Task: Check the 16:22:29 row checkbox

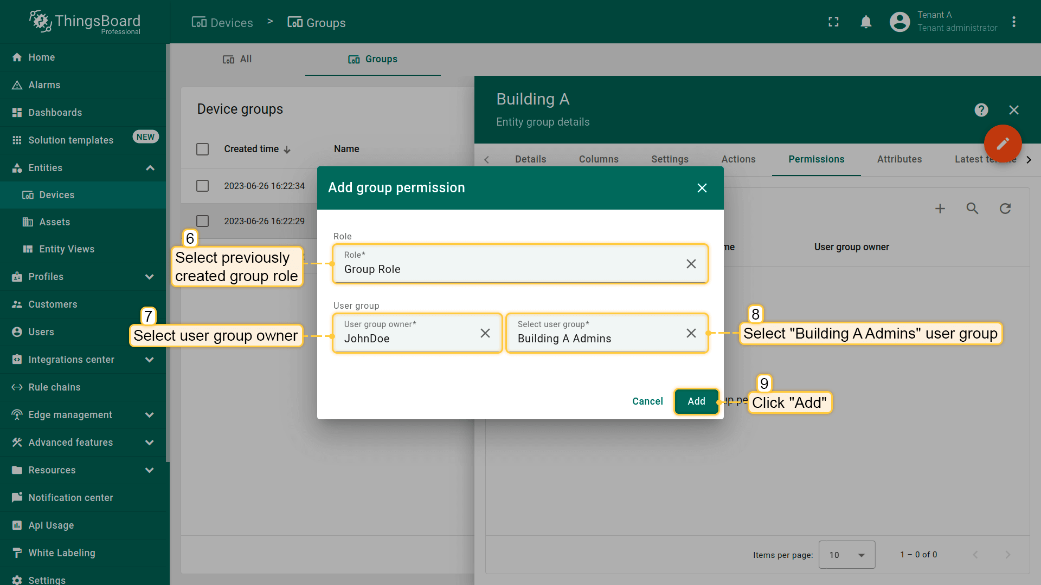Action: (x=202, y=221)
